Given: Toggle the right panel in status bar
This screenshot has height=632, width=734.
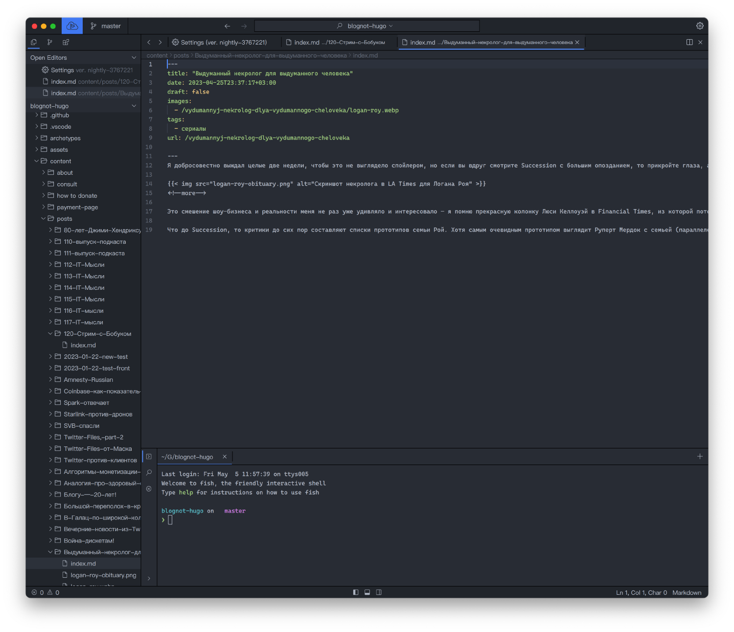Looking at the screenshot, I should pyautogui.click(x=379, y=592).
